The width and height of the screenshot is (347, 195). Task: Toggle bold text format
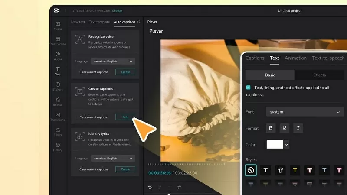coord(271,128)
